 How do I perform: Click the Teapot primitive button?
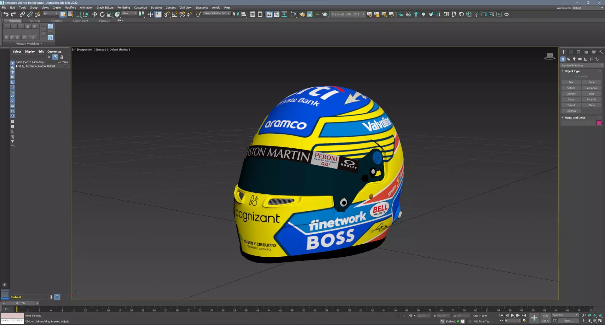point(571,105)
